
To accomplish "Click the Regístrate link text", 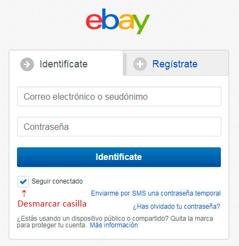I will [x=175, y=64].
